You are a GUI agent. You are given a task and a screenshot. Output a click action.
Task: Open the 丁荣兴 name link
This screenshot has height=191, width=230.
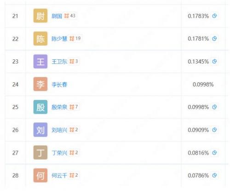(59, 153)
